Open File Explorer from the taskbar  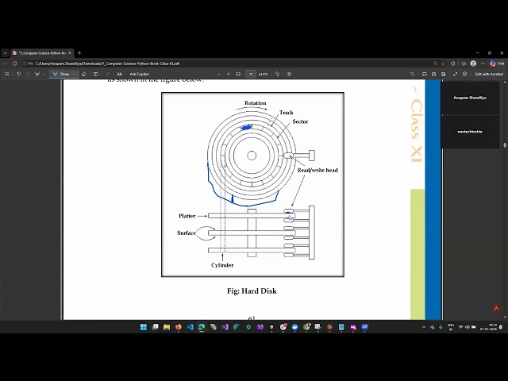167,327
